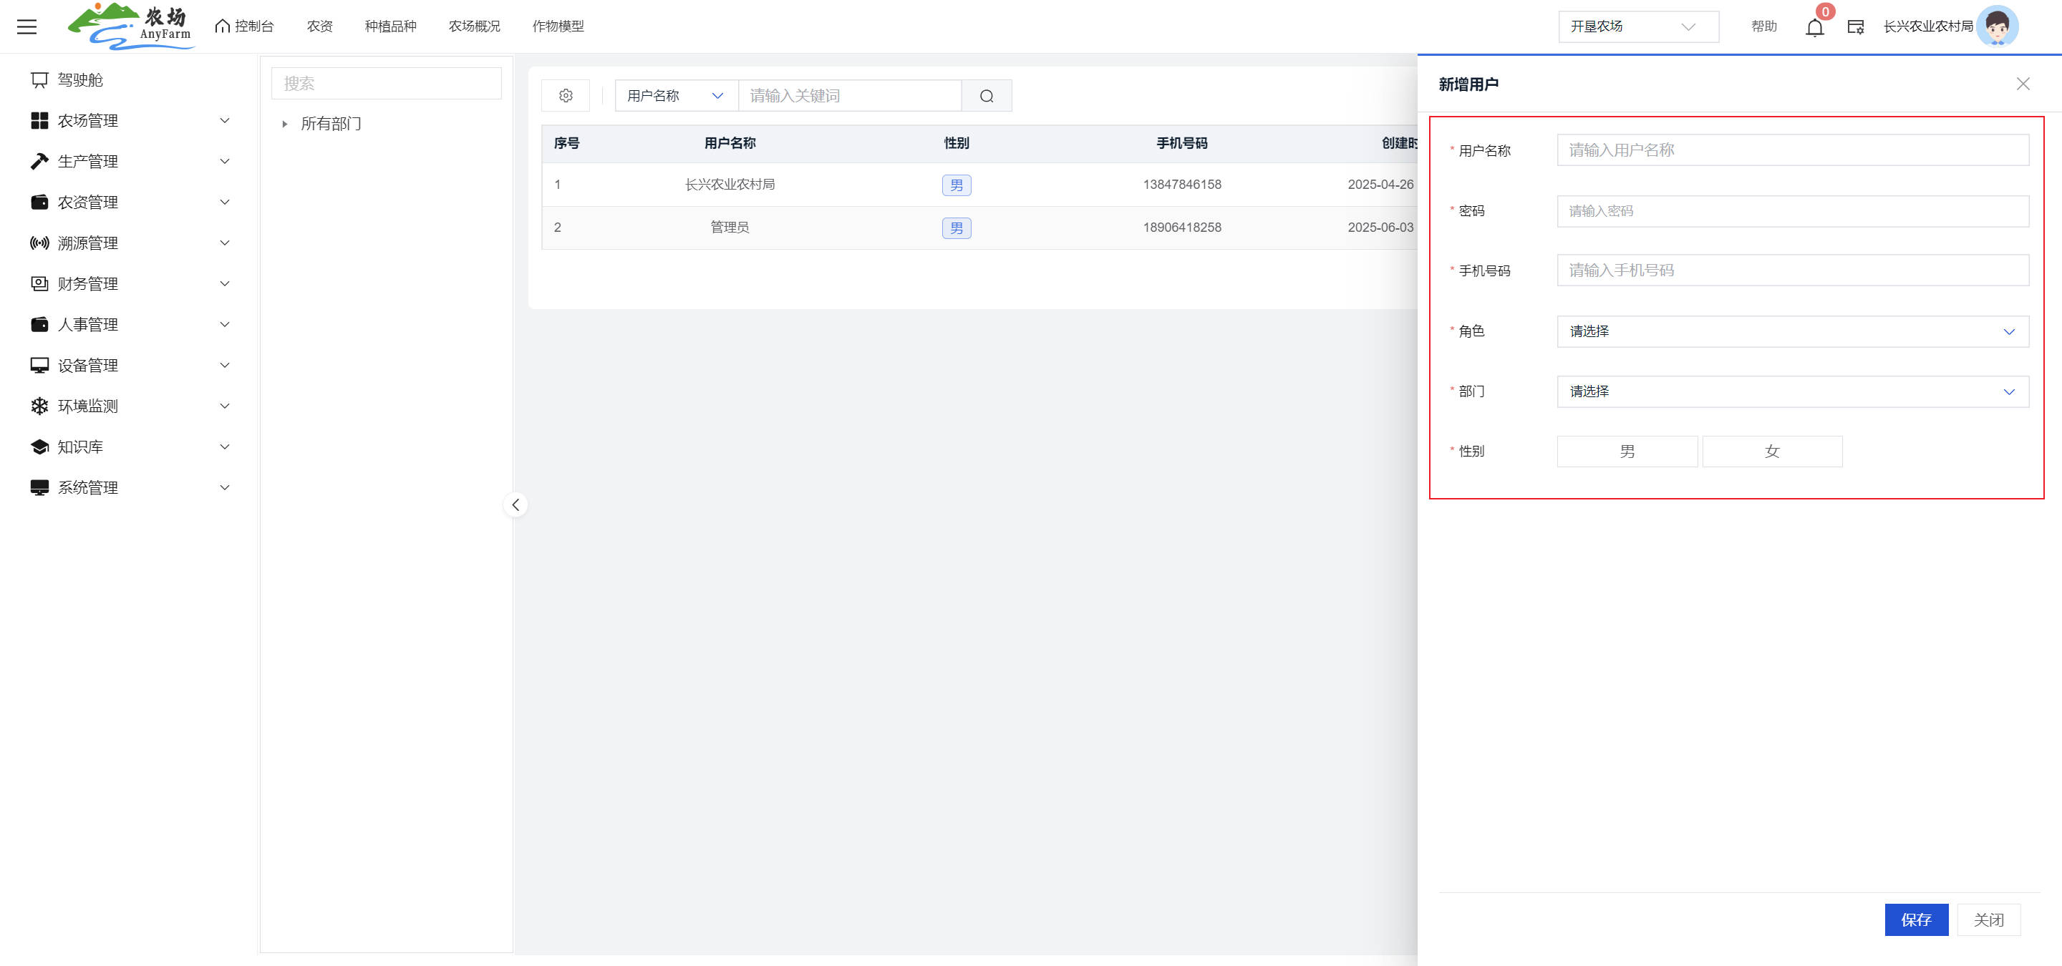Collapse the department panel arrow
The width and height of the screenshot is (2062, 966).
[515, 504]
